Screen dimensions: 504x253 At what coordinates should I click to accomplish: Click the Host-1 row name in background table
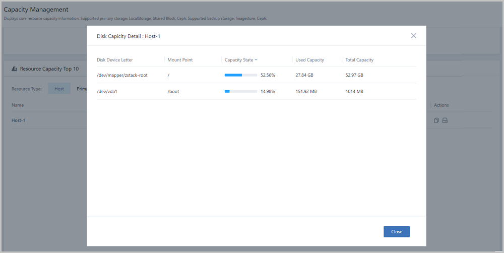pyautogui.click(x=18, y=120)
